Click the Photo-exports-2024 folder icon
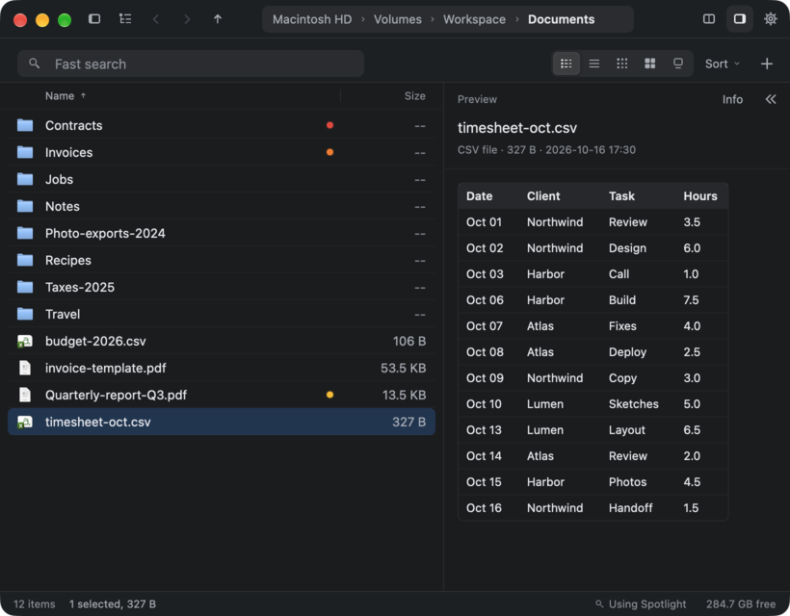The height and width of the screenshot is (616, 790). 25,233
